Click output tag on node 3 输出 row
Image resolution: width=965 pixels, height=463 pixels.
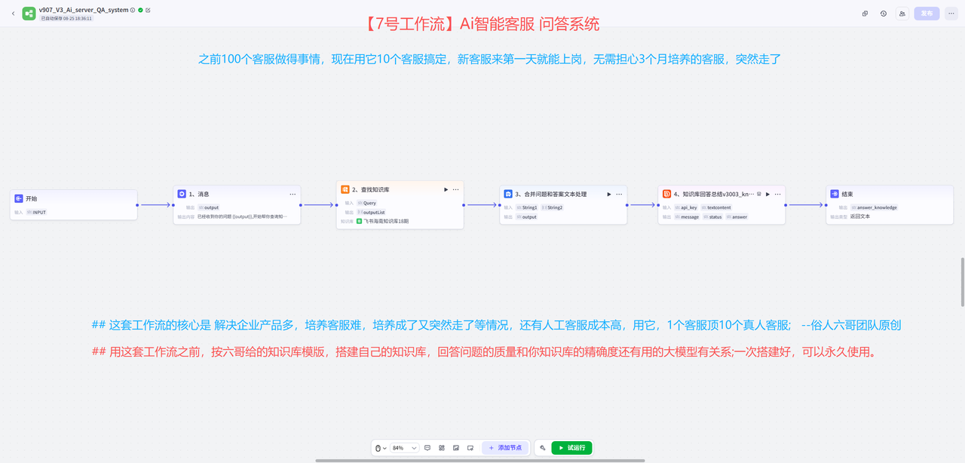pos(527,217)
